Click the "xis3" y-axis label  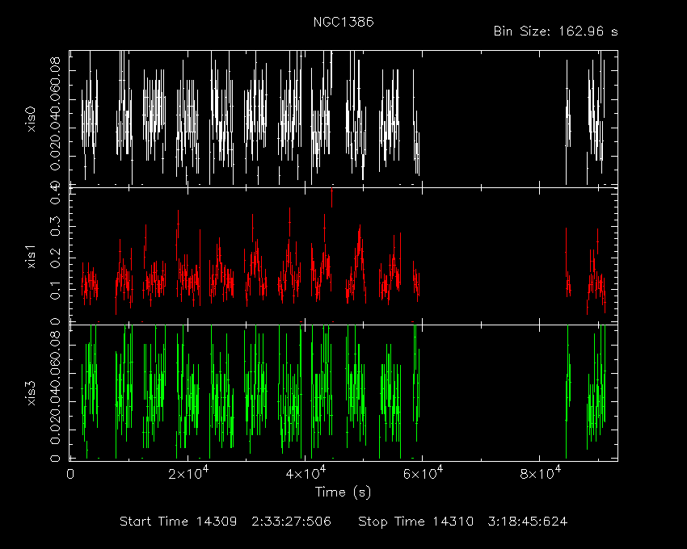(x=31, y=393)
